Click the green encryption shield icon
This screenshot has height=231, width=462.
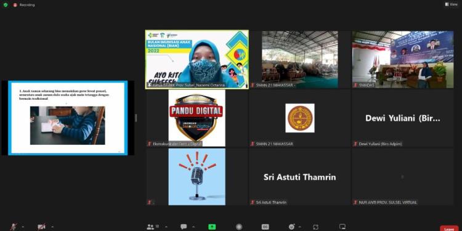tap(6, 5)
